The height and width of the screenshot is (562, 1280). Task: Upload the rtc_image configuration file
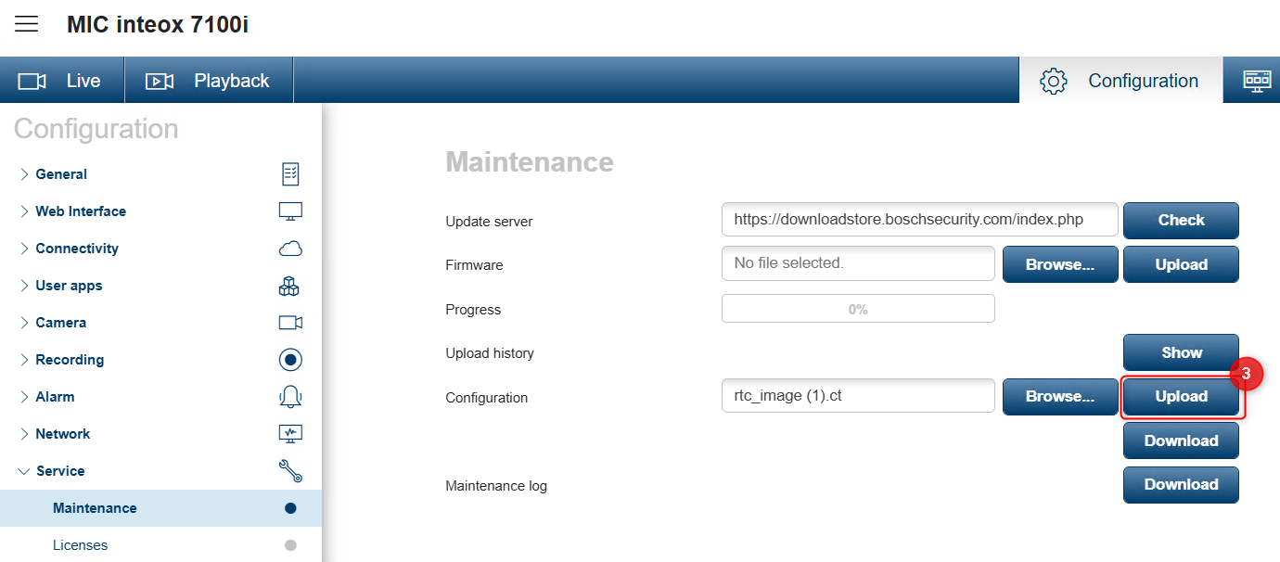[1181, 396]
